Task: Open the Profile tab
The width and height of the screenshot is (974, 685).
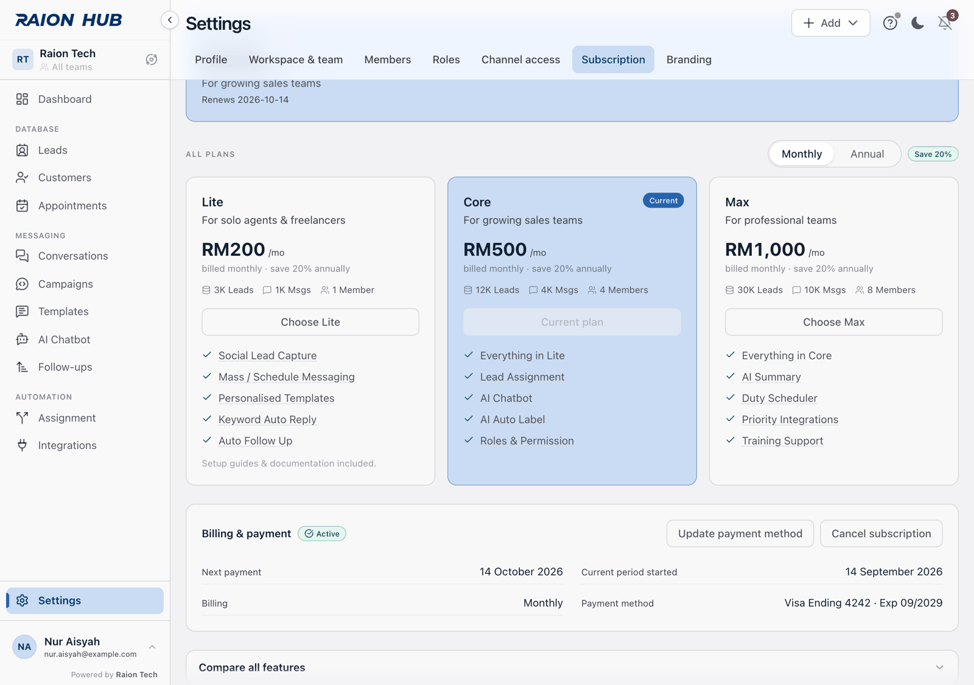Action: tap(211, 60)
